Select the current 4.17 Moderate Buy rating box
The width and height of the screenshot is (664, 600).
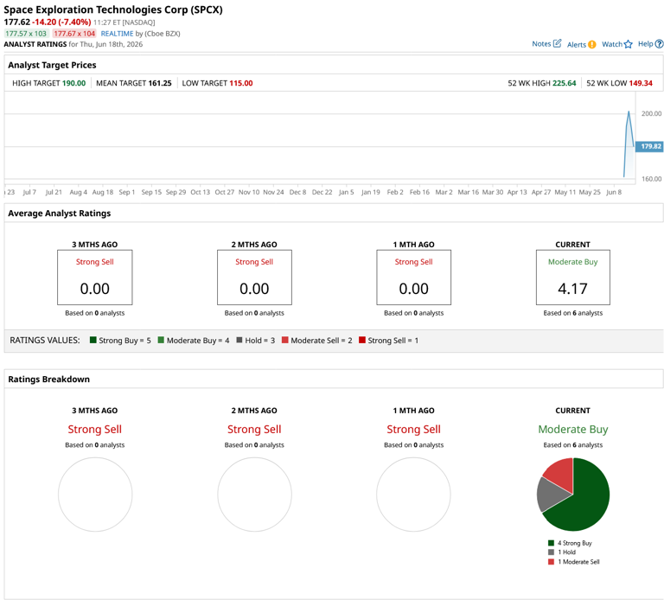pyautogui.click(x=573, y=278)
